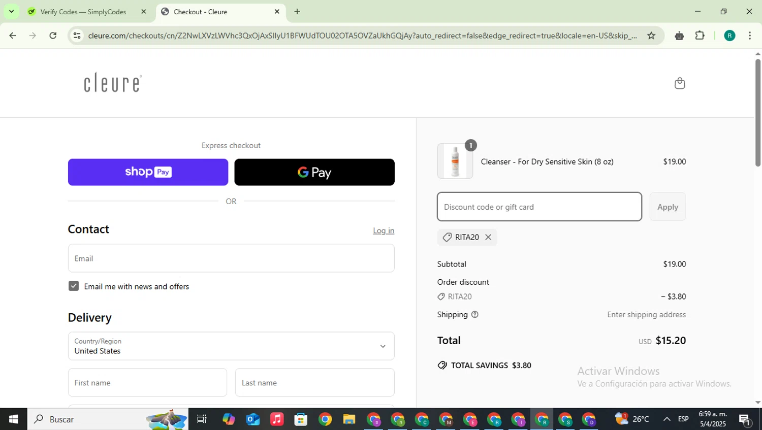Open the notification center icon
This screenshot has height=430, width=762.
(745, 420)
